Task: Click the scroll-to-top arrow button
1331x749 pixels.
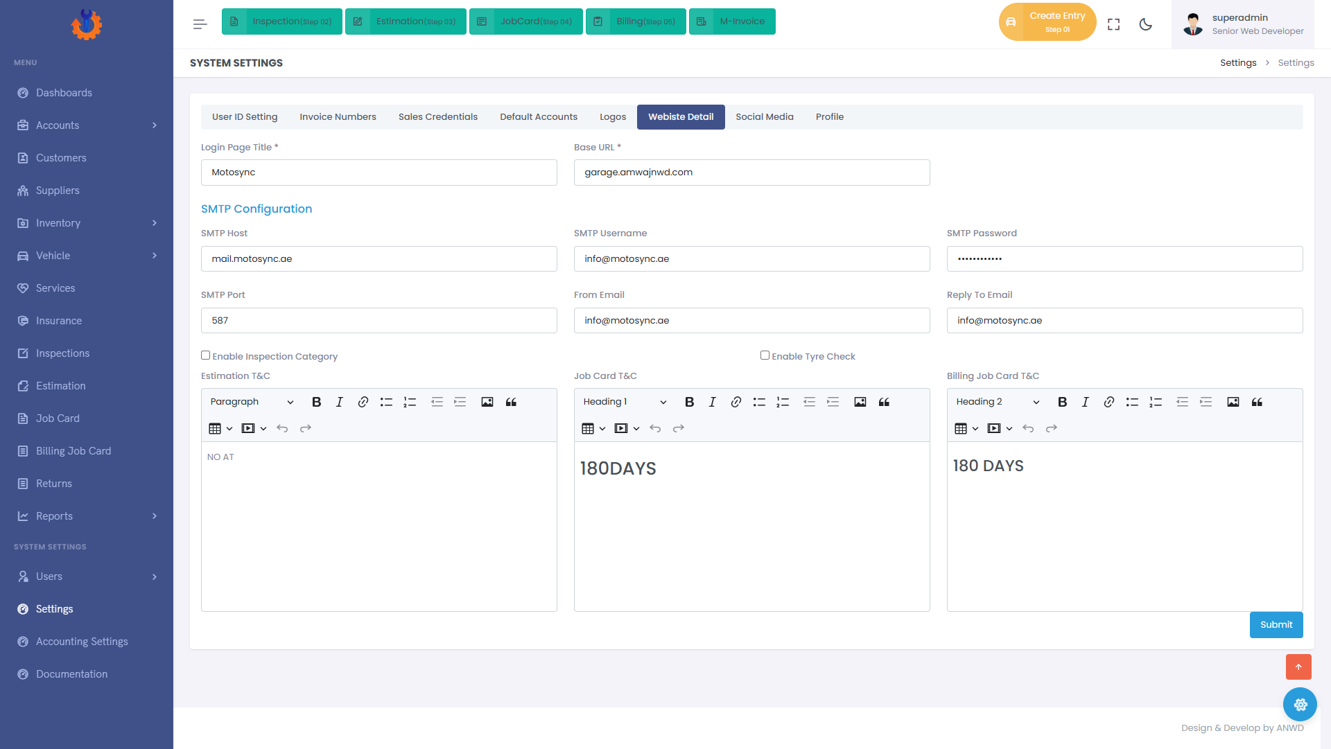Action: (1298, 667)
